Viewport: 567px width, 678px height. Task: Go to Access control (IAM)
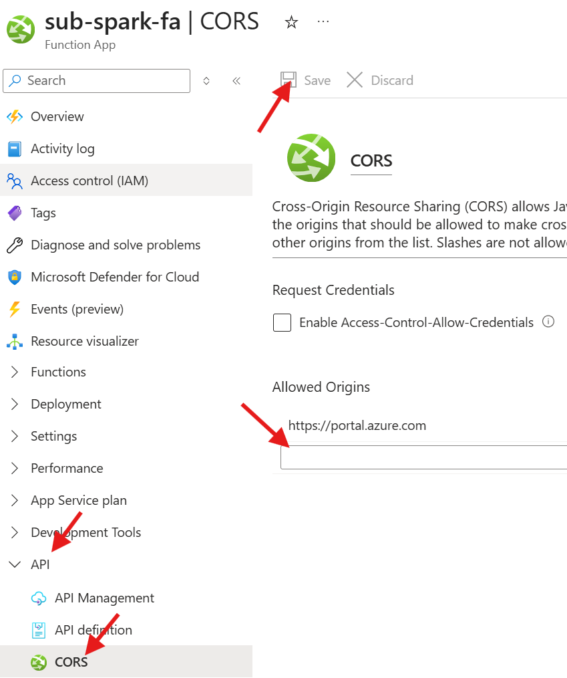(x=89, y=181)
